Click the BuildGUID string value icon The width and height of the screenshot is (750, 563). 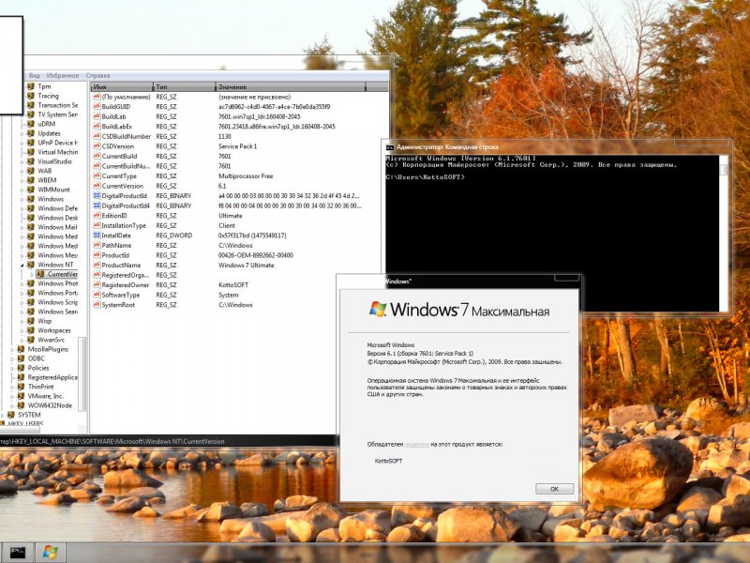click(97, 107)
